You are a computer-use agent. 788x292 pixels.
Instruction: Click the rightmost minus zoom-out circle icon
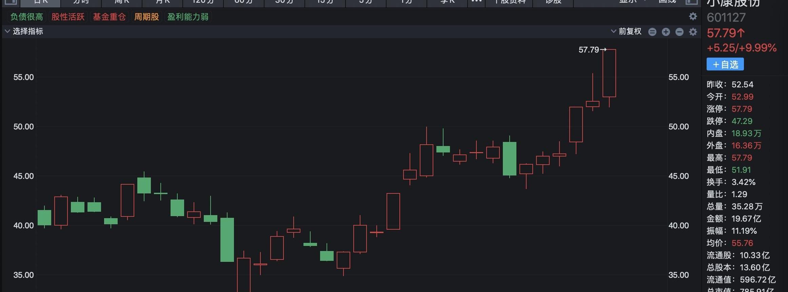[679, 32]
